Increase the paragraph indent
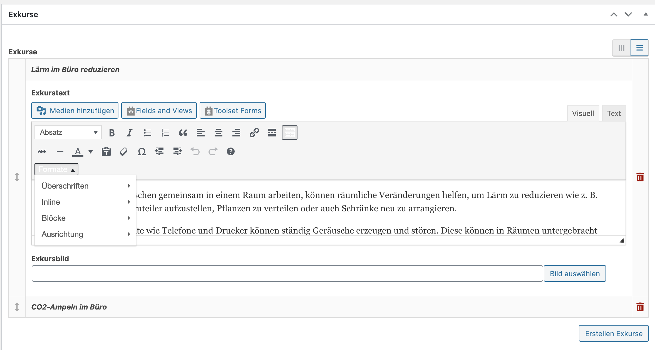The image size is (655, 350). [177, 151]
